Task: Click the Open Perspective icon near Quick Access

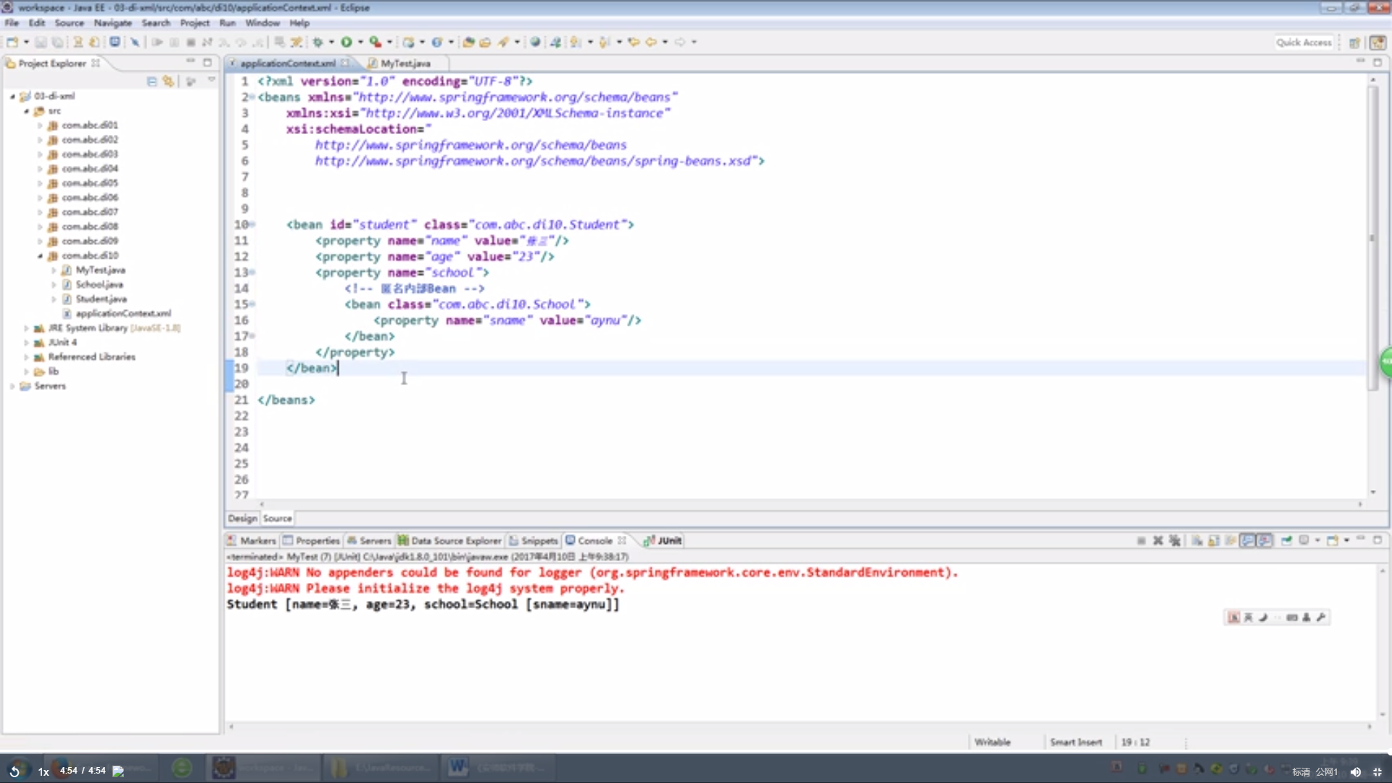Action: coord(1354,43)
